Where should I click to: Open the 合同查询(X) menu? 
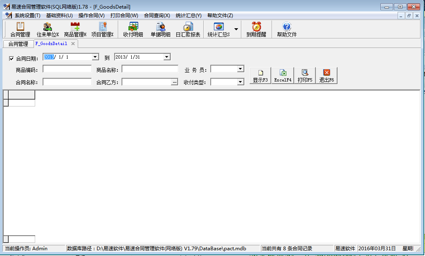tap(157, 16)
